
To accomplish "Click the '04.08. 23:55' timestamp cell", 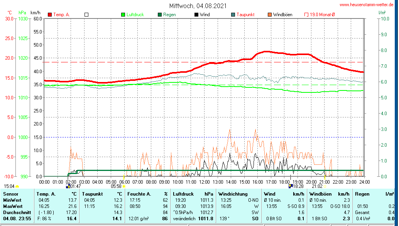I will point(17,218).
